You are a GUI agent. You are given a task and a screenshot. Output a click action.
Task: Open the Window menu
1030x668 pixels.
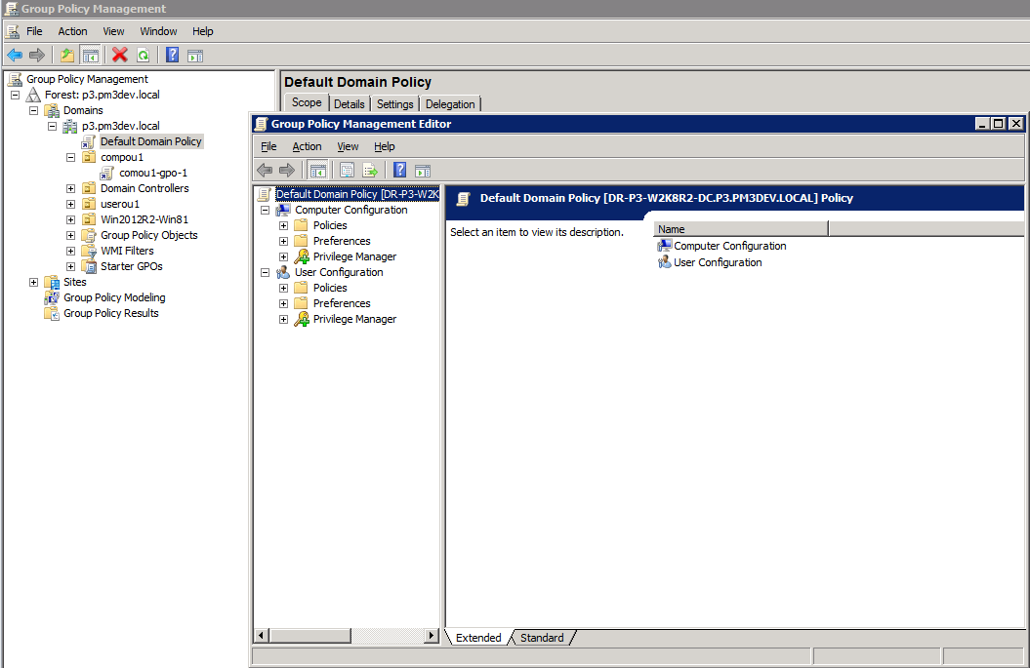158,31
